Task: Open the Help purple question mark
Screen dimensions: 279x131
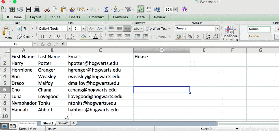Action: pos(185,9)
